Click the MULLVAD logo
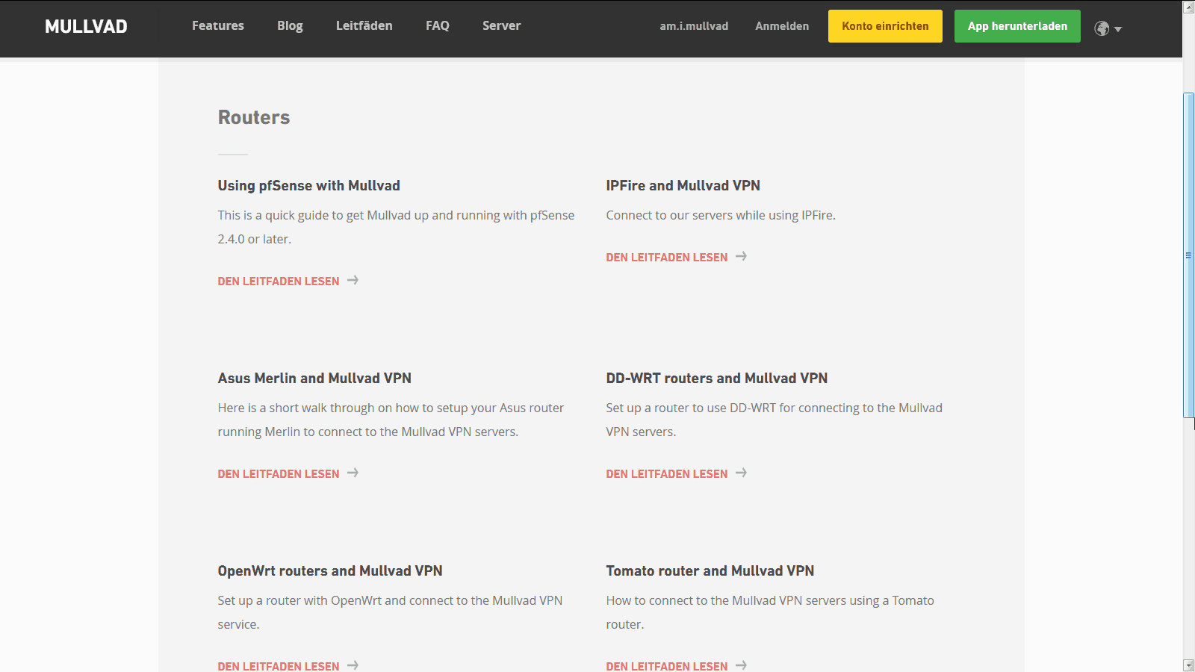 point(86,26)
